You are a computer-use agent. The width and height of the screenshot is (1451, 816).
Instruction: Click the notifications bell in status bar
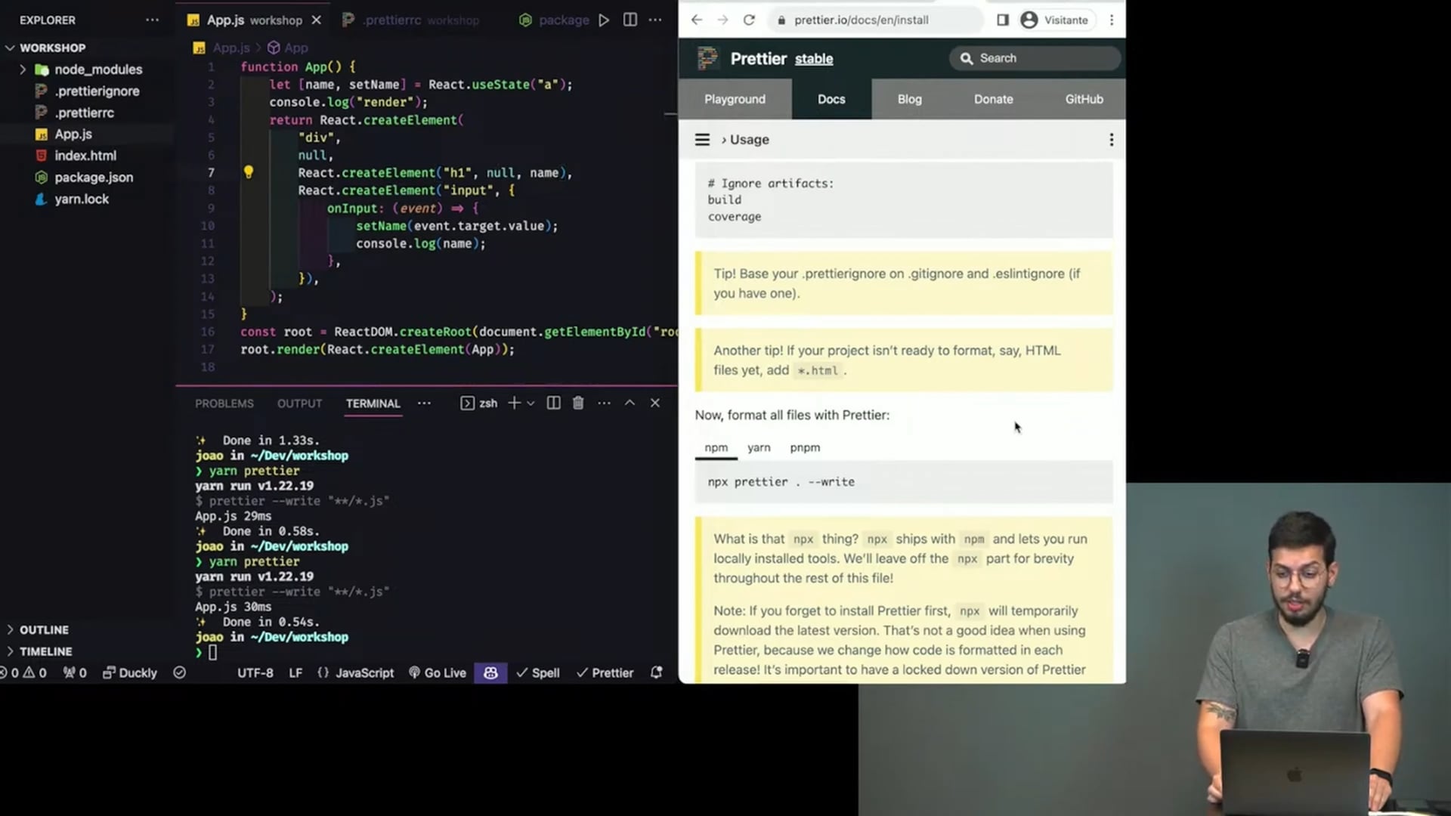click(x=656, y=672)
